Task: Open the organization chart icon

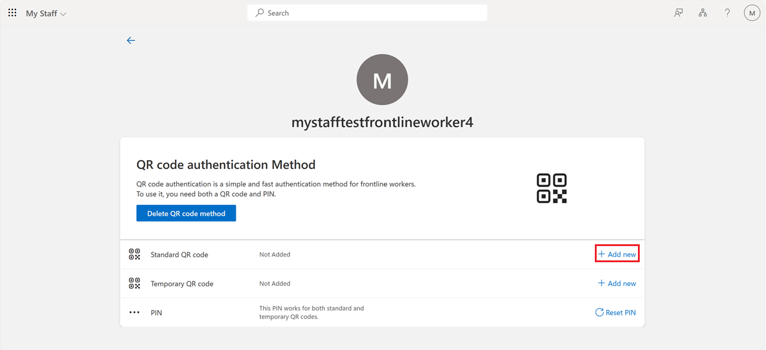Action: pyautogui.click(x=703, y=13)
